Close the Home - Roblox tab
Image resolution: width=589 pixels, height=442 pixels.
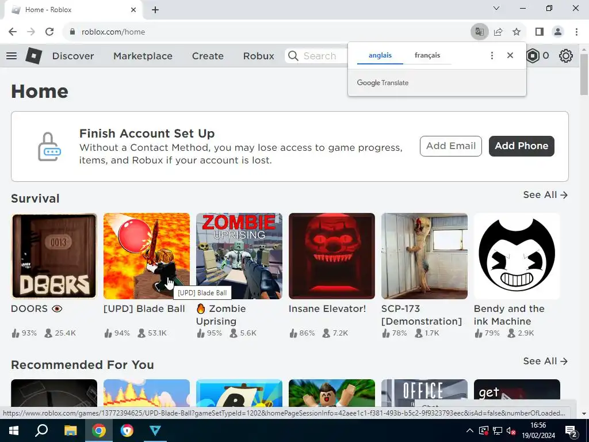point(133,10)
